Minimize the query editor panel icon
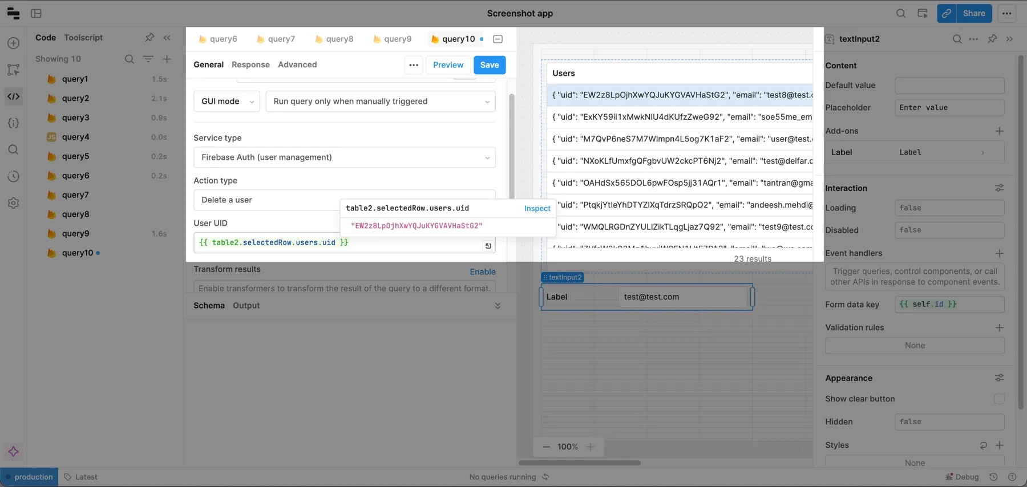Viewport: 1027px width, 487px height. [x=498, y=39]
